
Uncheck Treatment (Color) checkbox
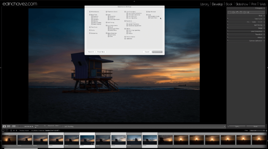[107, 12]
